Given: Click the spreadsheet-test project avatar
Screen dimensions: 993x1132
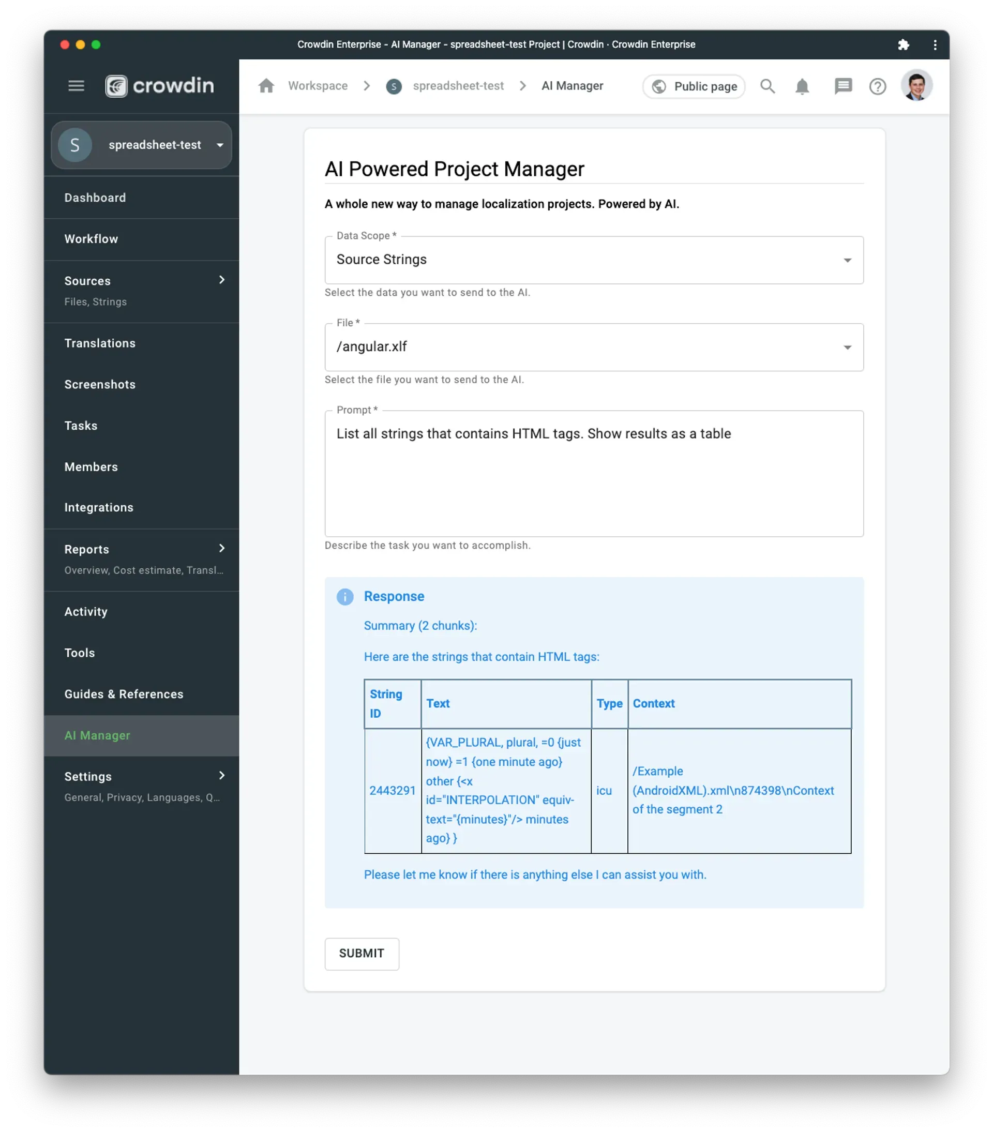Looking at the screenshot, I should point(74,145).
